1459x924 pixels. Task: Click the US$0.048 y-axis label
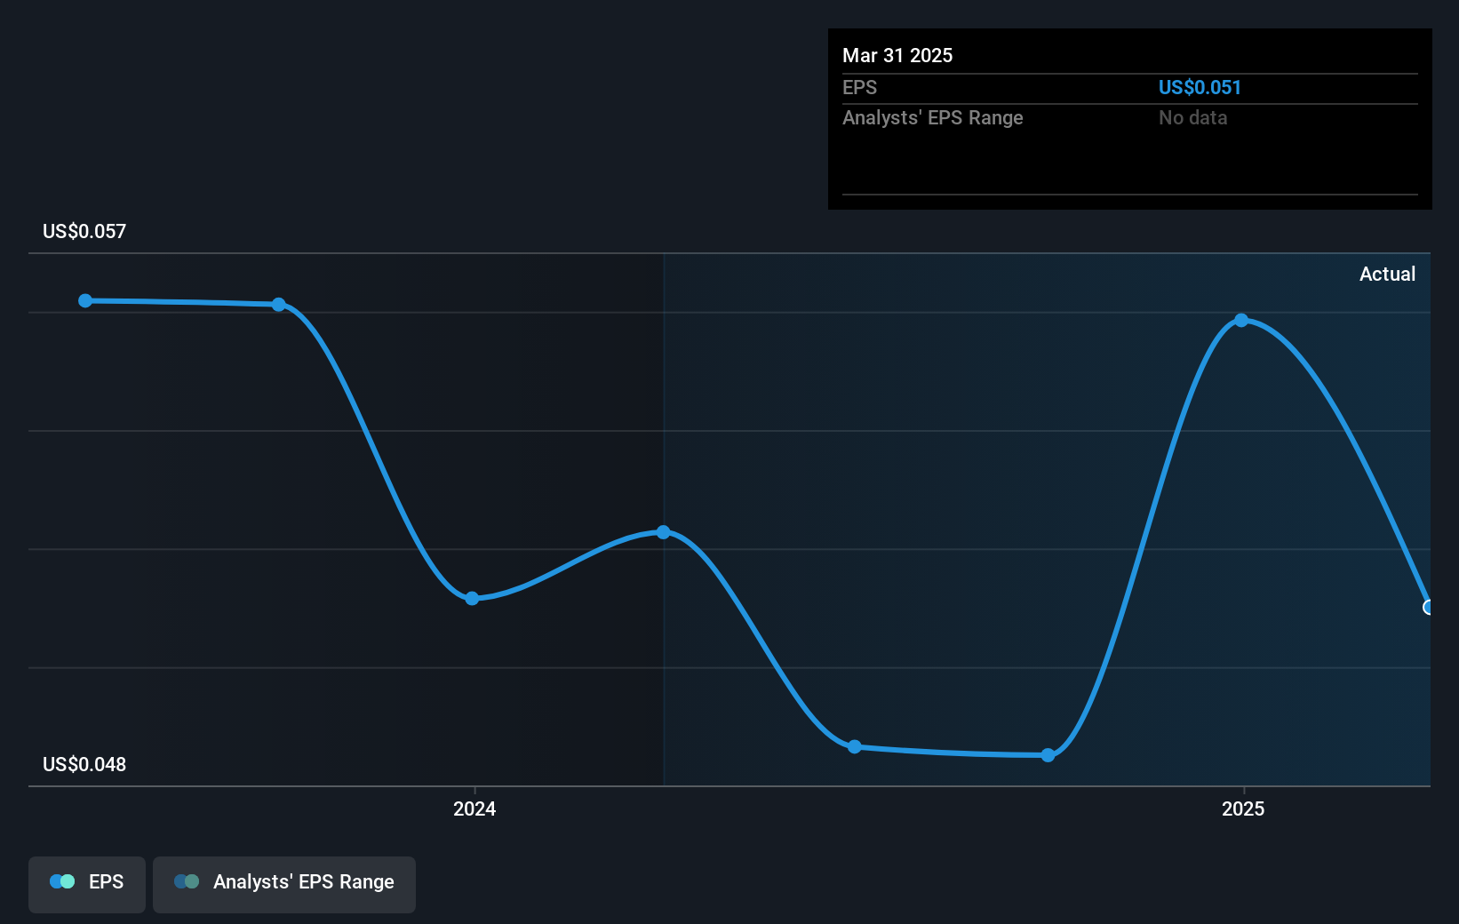pos(84,765)
